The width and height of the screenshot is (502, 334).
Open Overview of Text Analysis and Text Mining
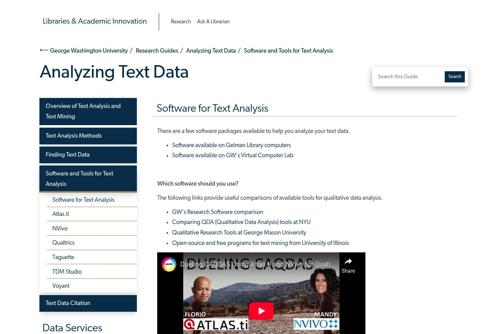88,111
